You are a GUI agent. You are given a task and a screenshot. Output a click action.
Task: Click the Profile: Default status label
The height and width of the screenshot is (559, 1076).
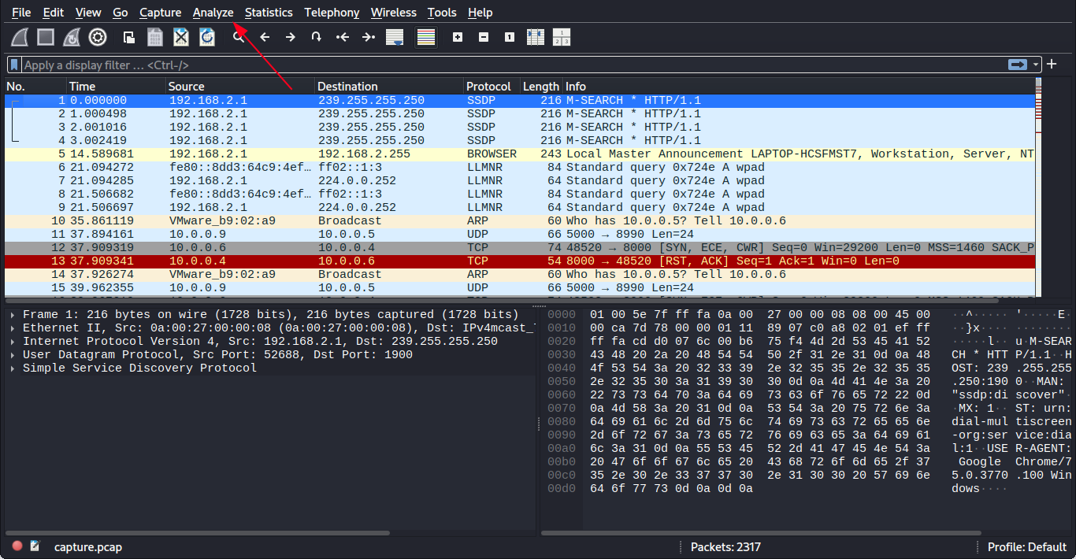point(1026,547)
